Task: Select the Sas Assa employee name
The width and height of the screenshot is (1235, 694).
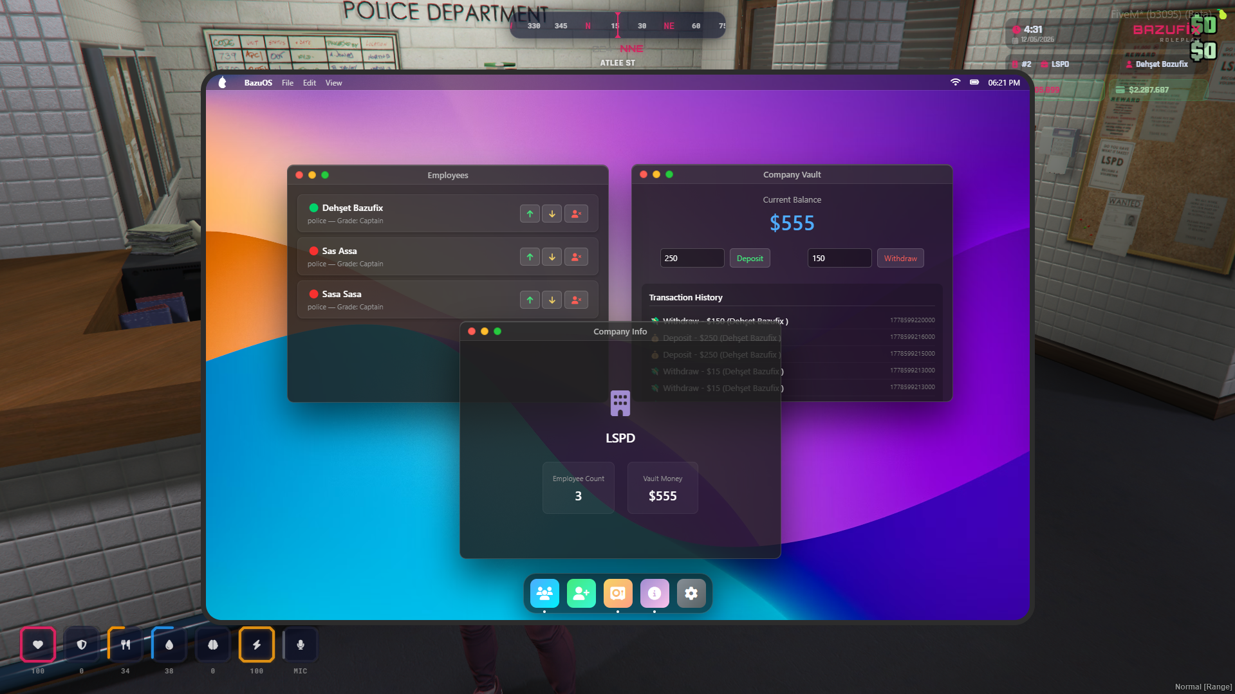Action: pyautogui.click(x=339, y=251)
